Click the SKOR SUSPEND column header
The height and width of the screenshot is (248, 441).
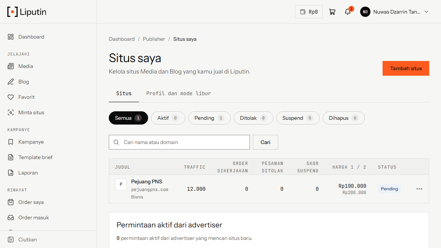pyautogui.click(x=308, y=167)
